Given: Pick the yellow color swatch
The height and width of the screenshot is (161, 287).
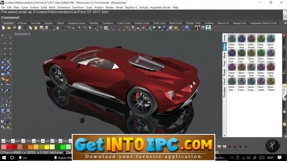Looking at the screenshot, I should tap(47, 147).
